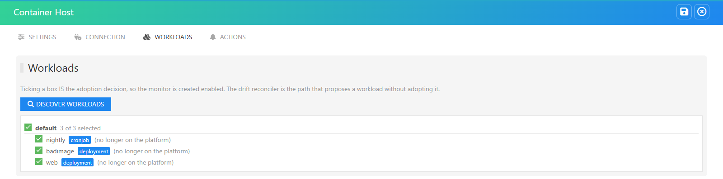
Task: Untick the nightly cronjob checkbox
Action: point(39,139)
